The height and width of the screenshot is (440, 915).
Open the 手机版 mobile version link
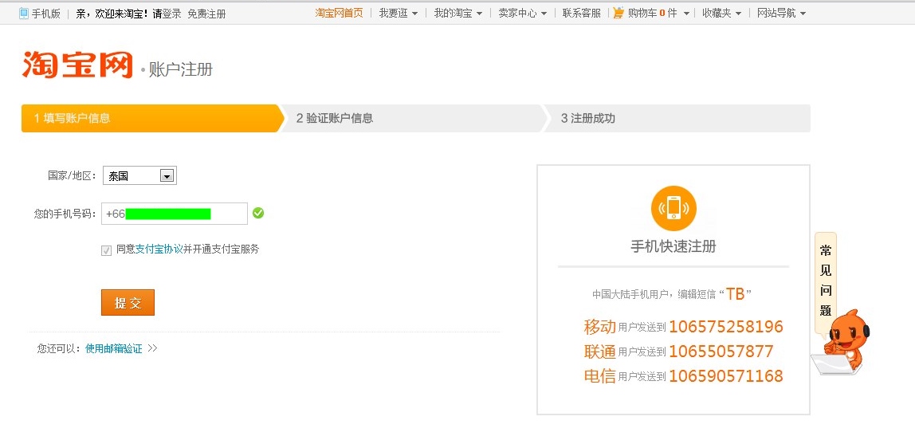[45, 14]
